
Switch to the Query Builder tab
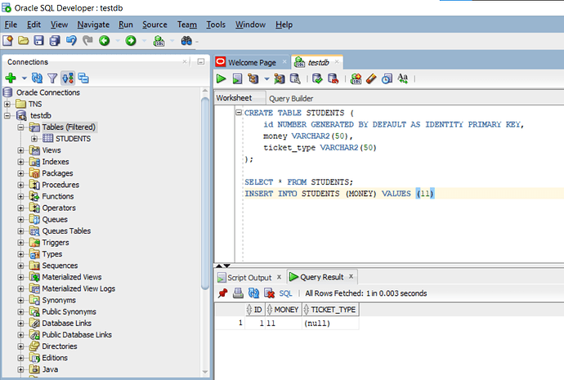pos(291,99)
